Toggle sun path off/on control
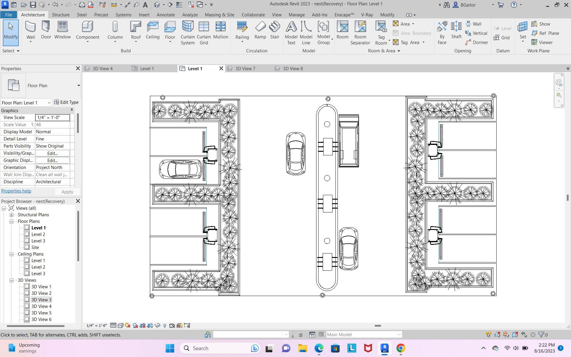 tap(128, 325)
